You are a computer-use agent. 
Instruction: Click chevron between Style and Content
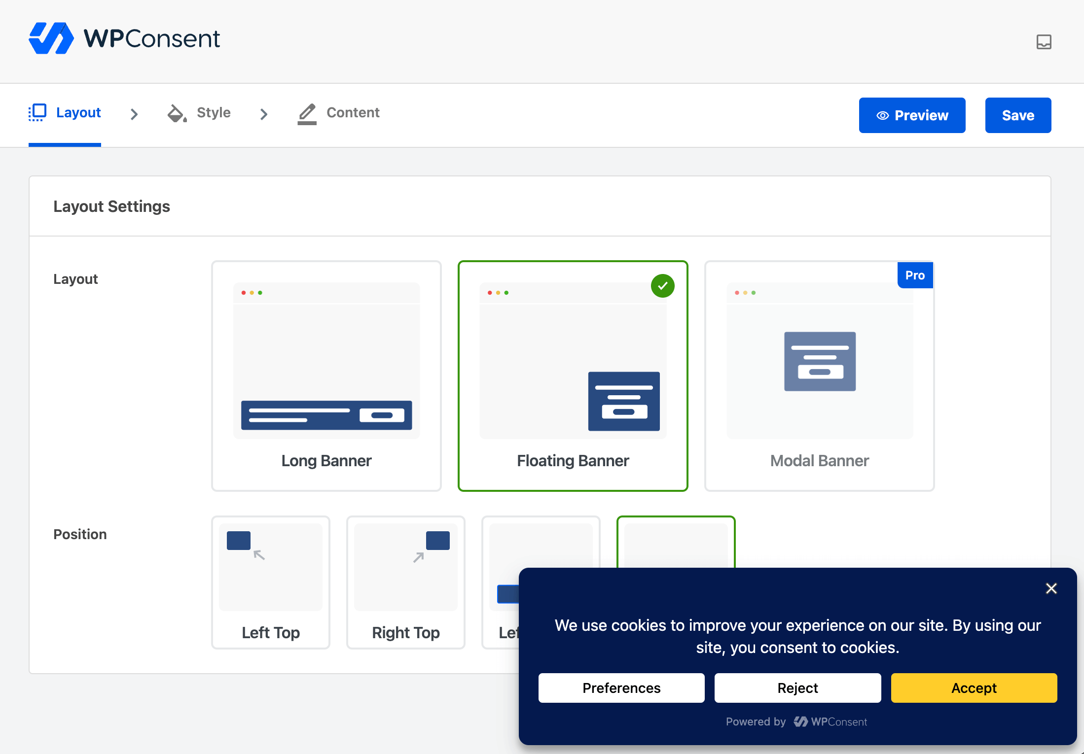(x=264, y=114)
